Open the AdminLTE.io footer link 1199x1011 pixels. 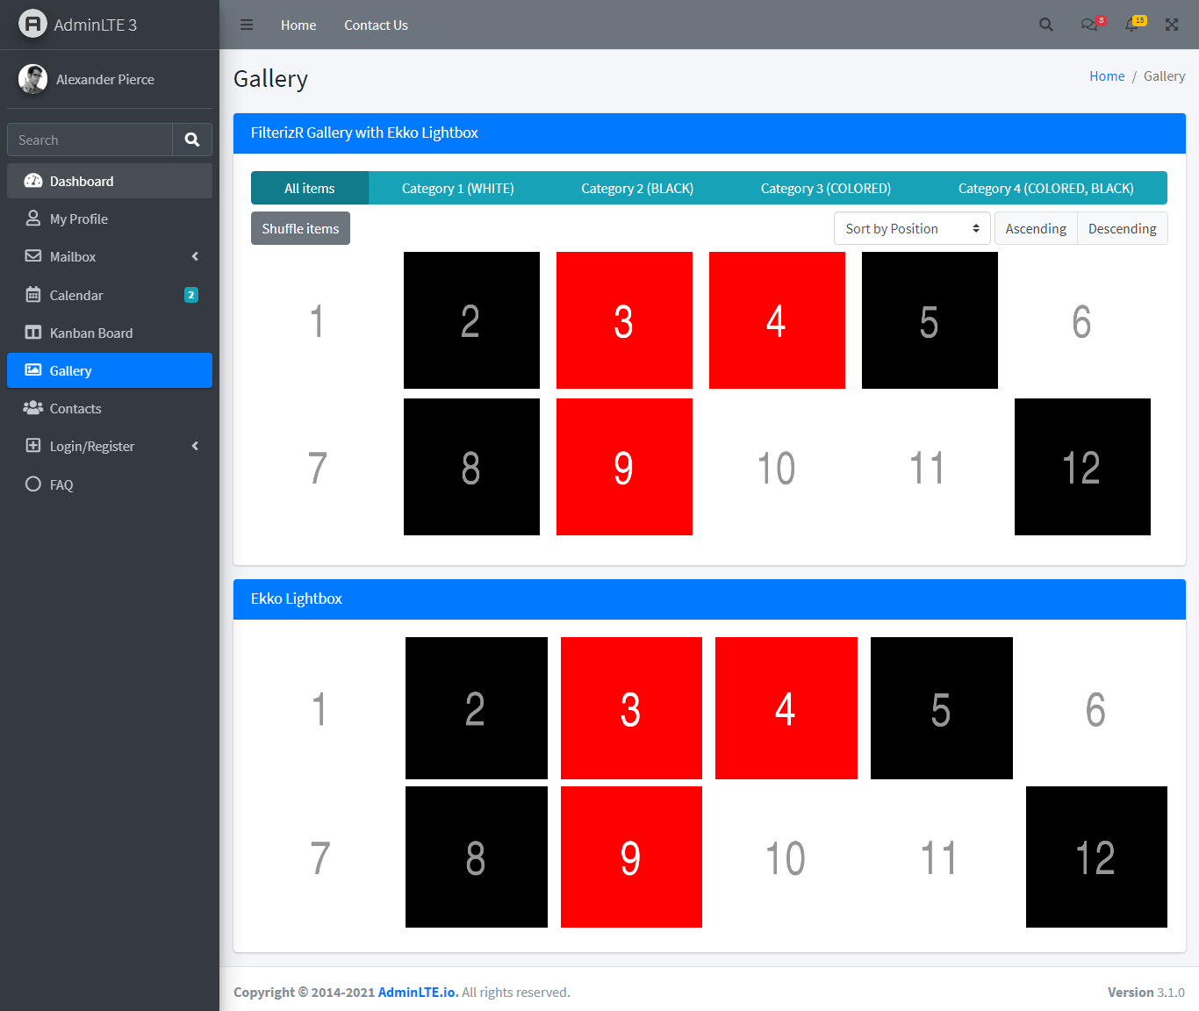click(x=416, y=992)
